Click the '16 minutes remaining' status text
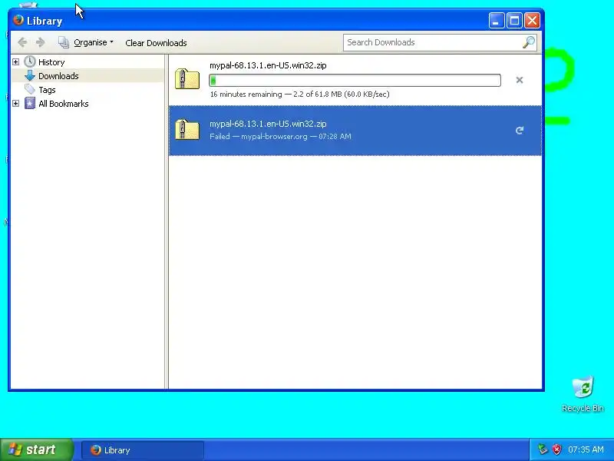614x461 pixels. click(299, 94)
